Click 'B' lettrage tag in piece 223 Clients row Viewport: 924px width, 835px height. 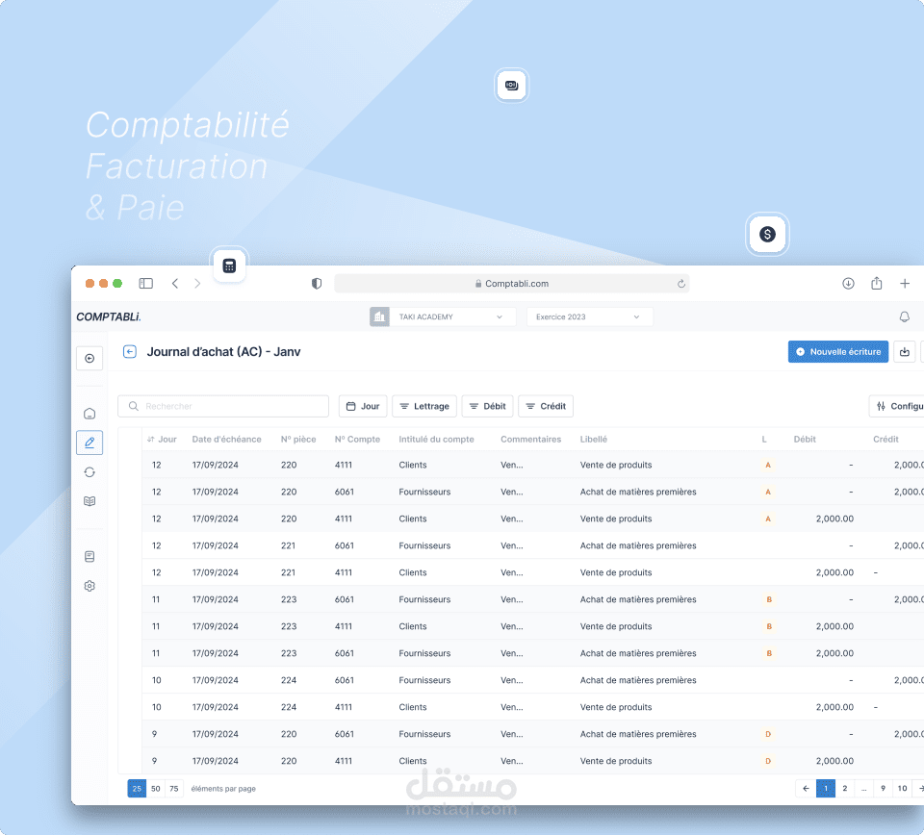(769, 626)
